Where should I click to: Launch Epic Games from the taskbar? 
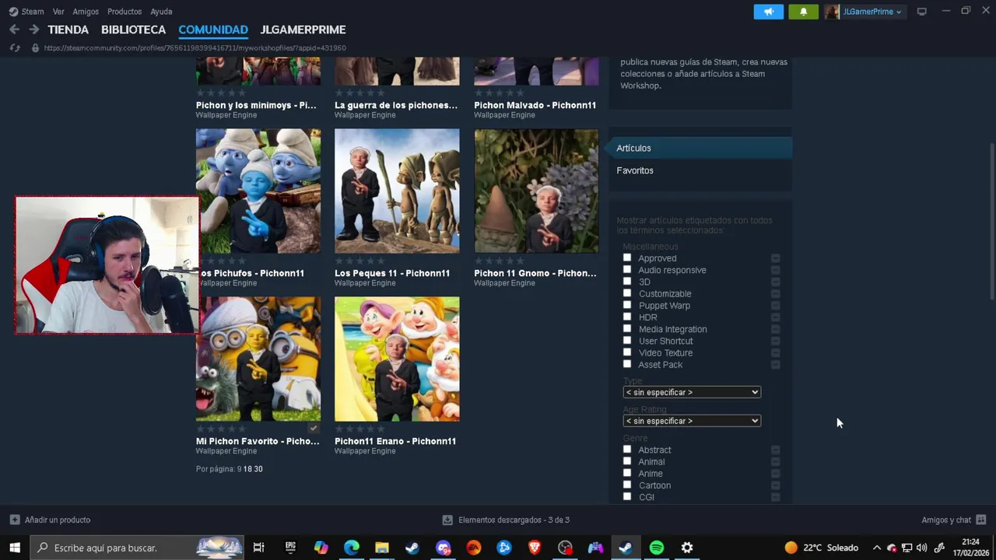pos(290,548)
